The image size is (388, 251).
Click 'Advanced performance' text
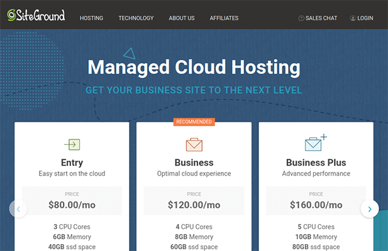pyautogui.click(x=316, y=173)
